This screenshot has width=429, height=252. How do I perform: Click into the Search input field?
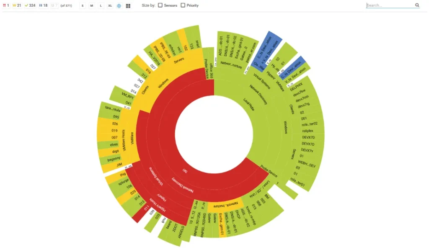pos(390,5)
